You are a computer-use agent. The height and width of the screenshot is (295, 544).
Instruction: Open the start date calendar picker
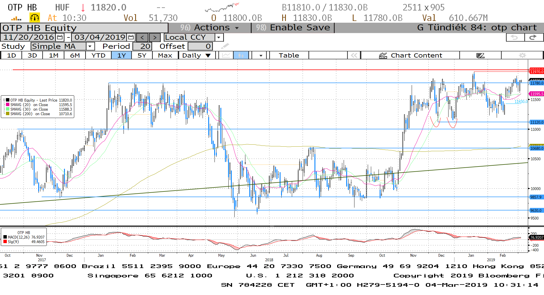[60, 37]
